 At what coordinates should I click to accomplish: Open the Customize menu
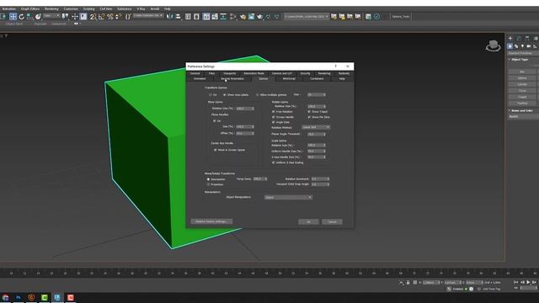[71, 9]
